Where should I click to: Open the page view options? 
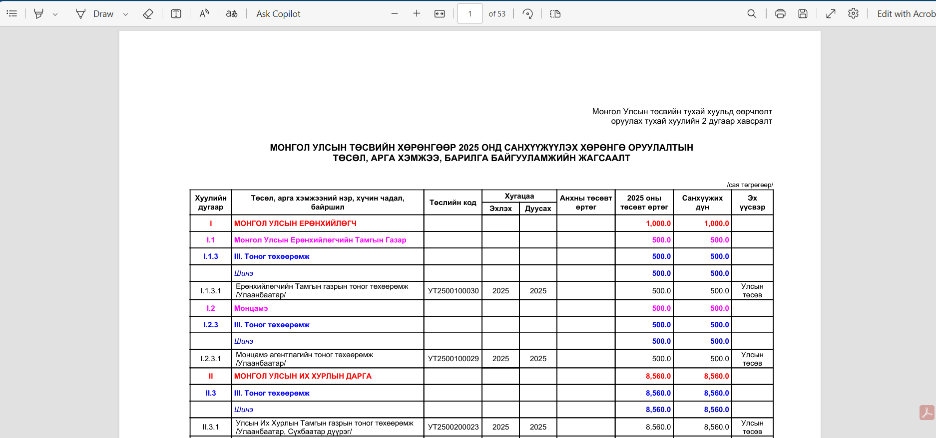[x=555, y=14]
